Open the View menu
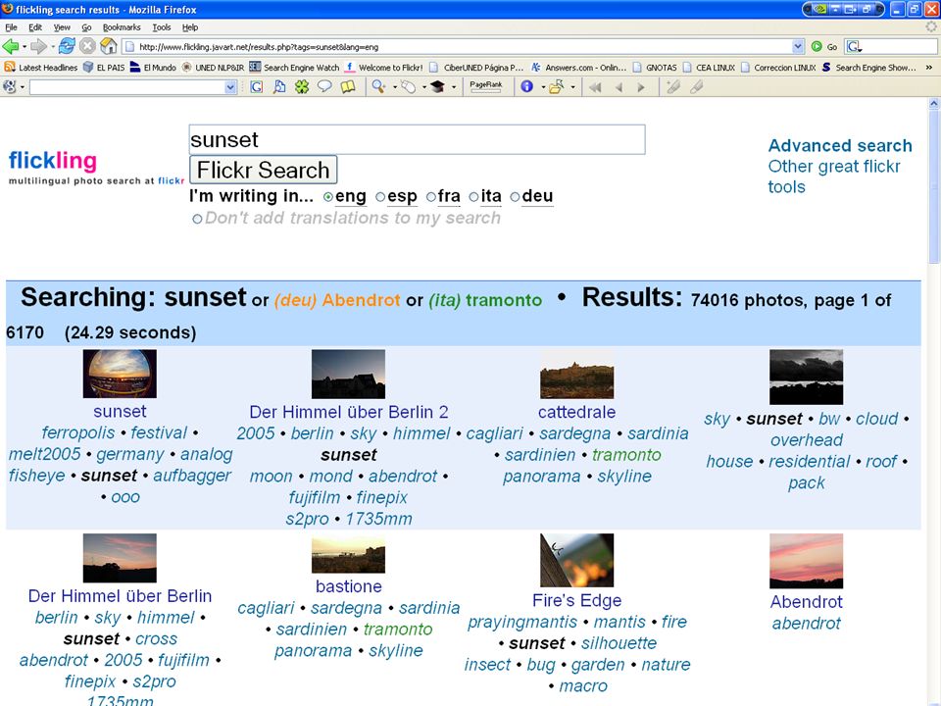 pos(62,27)
